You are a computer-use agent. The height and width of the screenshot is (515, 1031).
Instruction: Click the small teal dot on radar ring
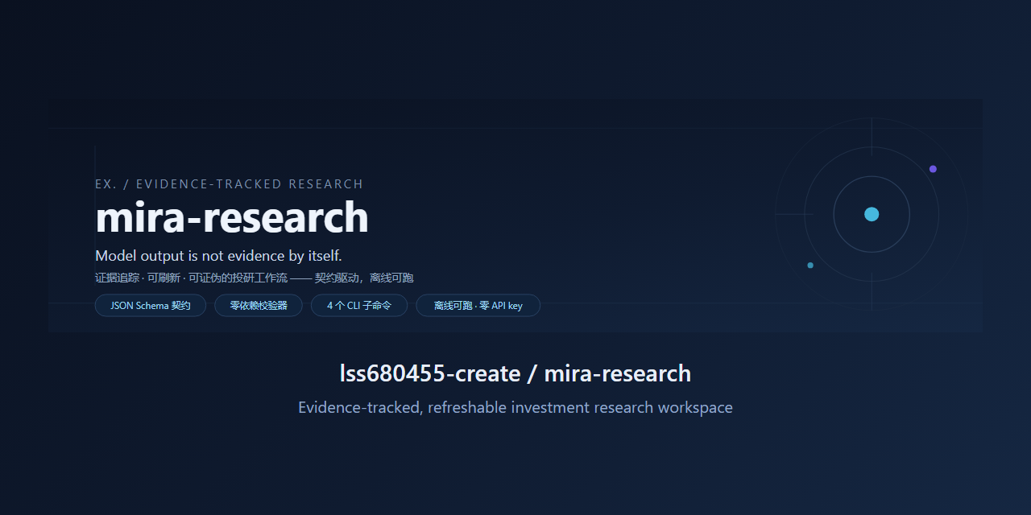810,266
